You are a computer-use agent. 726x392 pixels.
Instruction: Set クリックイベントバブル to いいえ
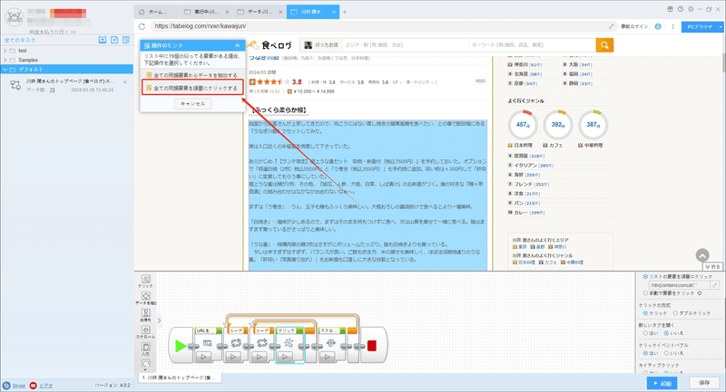click(666, 353)
